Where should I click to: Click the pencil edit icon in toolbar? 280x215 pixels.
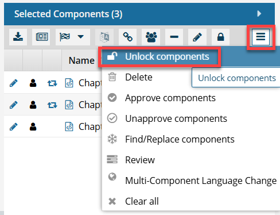pos(197,37)
